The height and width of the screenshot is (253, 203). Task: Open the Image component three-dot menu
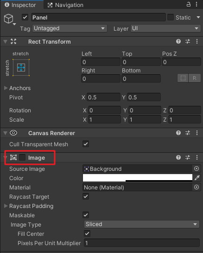point(197,157)
